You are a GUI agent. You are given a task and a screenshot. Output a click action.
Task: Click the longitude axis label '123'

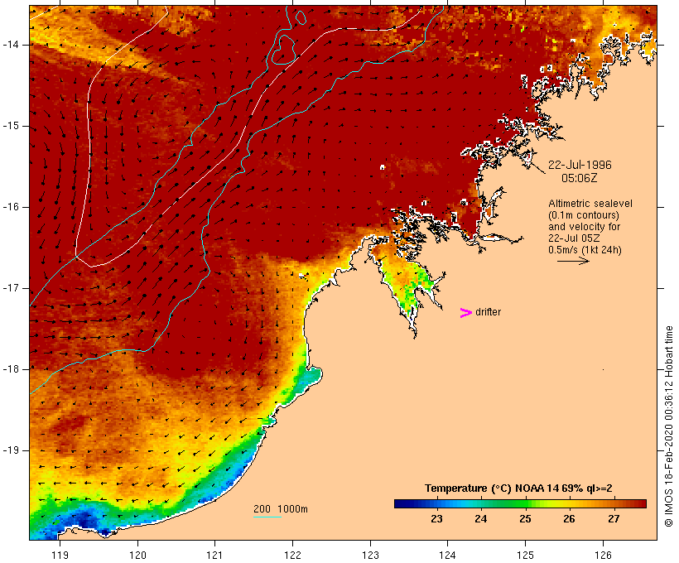pyautogui.click(x=370, y=555)
